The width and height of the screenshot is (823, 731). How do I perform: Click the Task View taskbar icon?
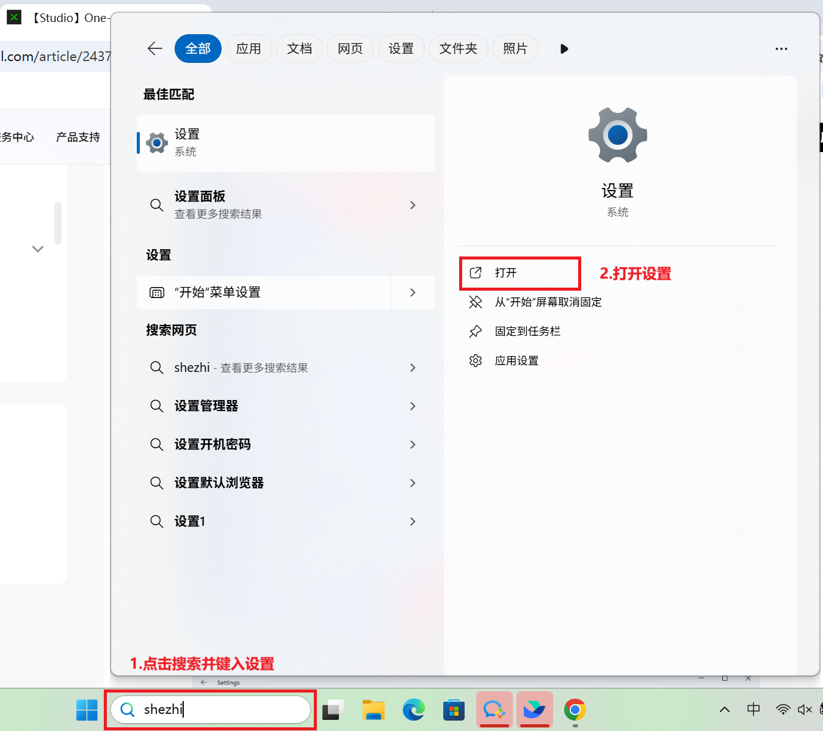pos(333,710)
